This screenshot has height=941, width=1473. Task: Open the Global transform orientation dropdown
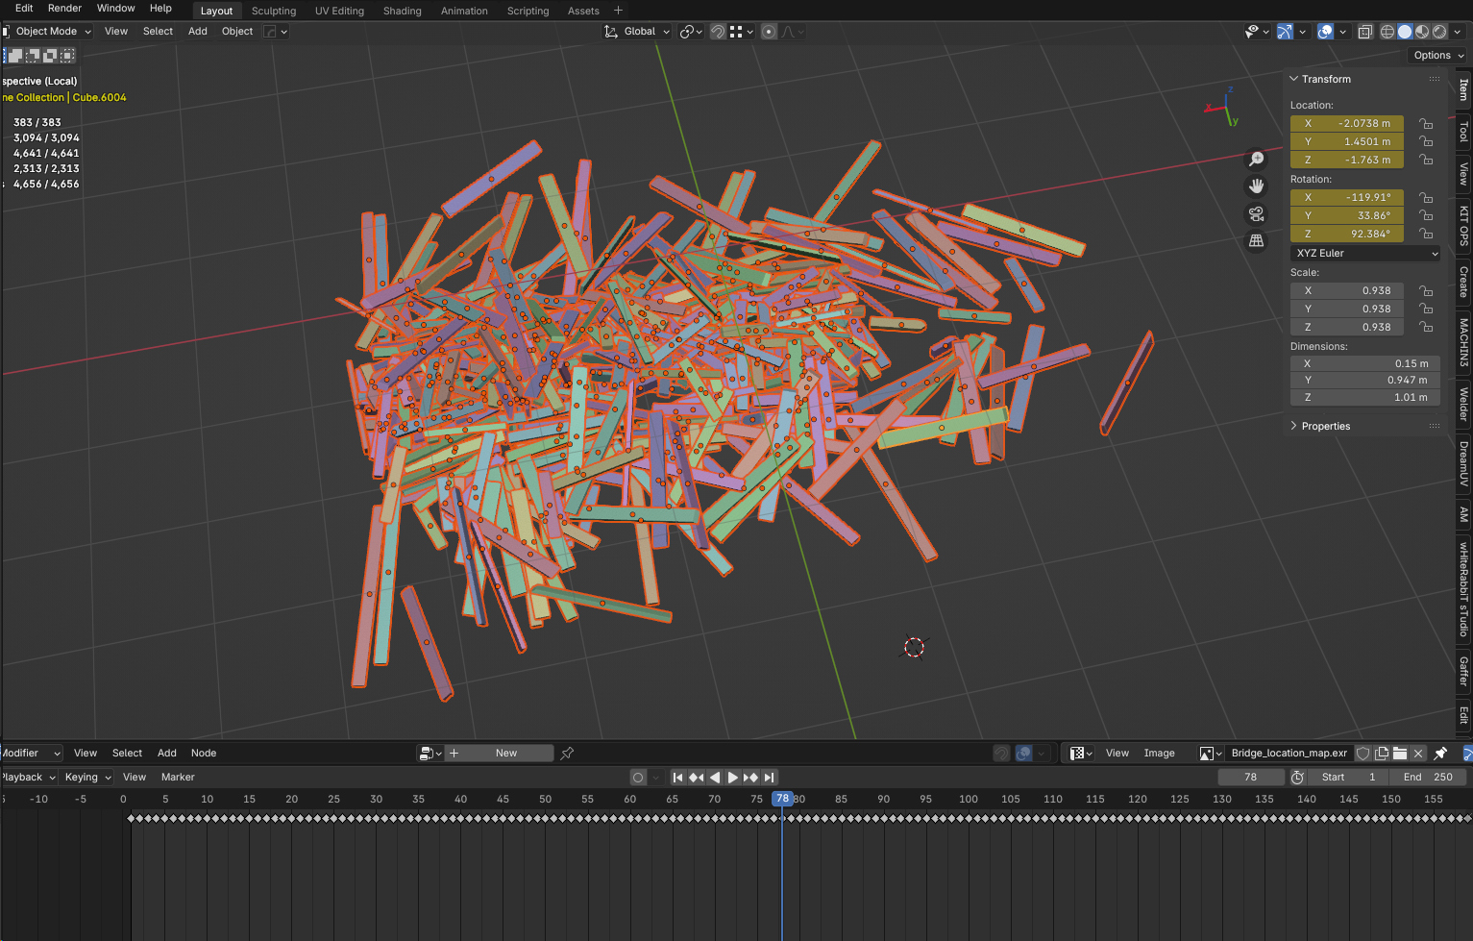pos(637,32)
